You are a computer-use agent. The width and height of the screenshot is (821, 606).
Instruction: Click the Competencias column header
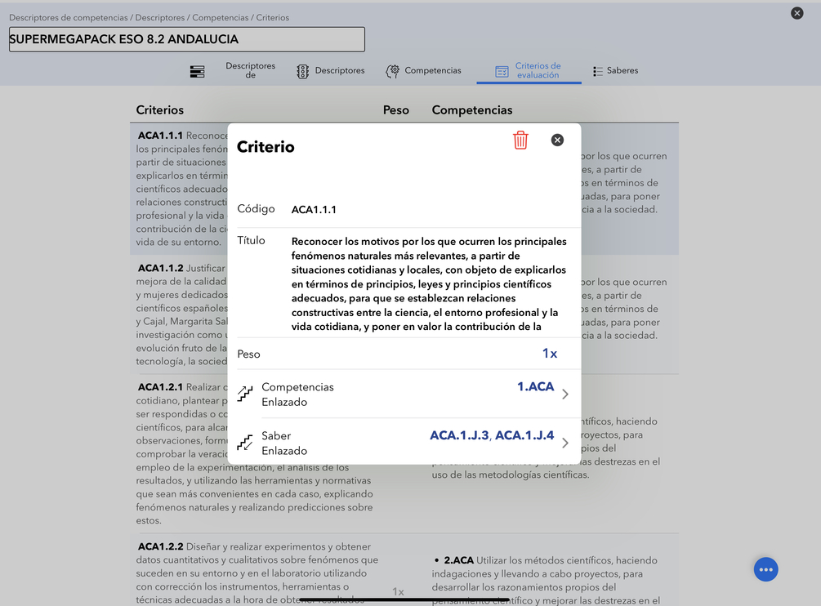pyautogui.click(x=471, y=110)
